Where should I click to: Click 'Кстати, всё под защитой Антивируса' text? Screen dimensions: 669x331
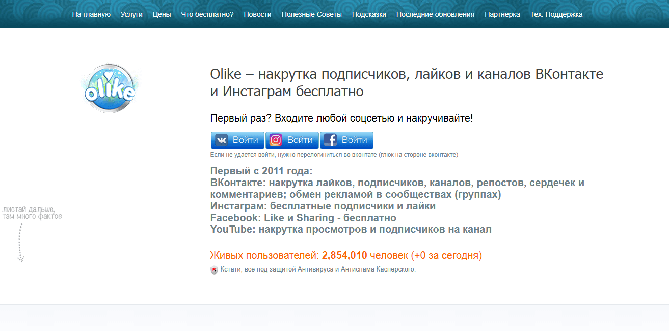click(x=318, y=269)
